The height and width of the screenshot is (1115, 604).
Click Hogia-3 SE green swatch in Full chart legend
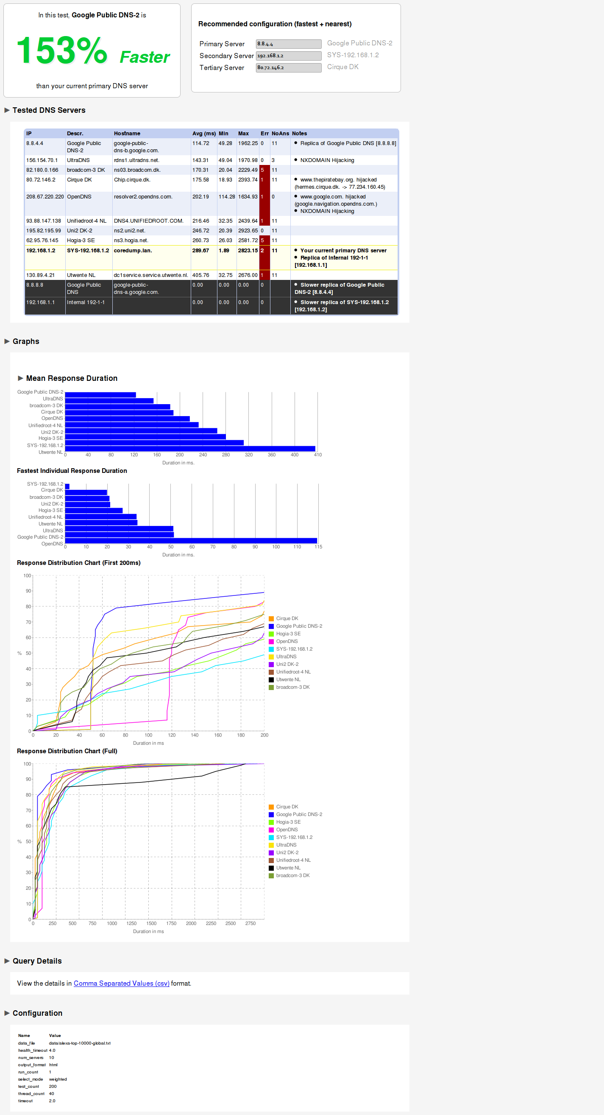[x=271, y=822]
